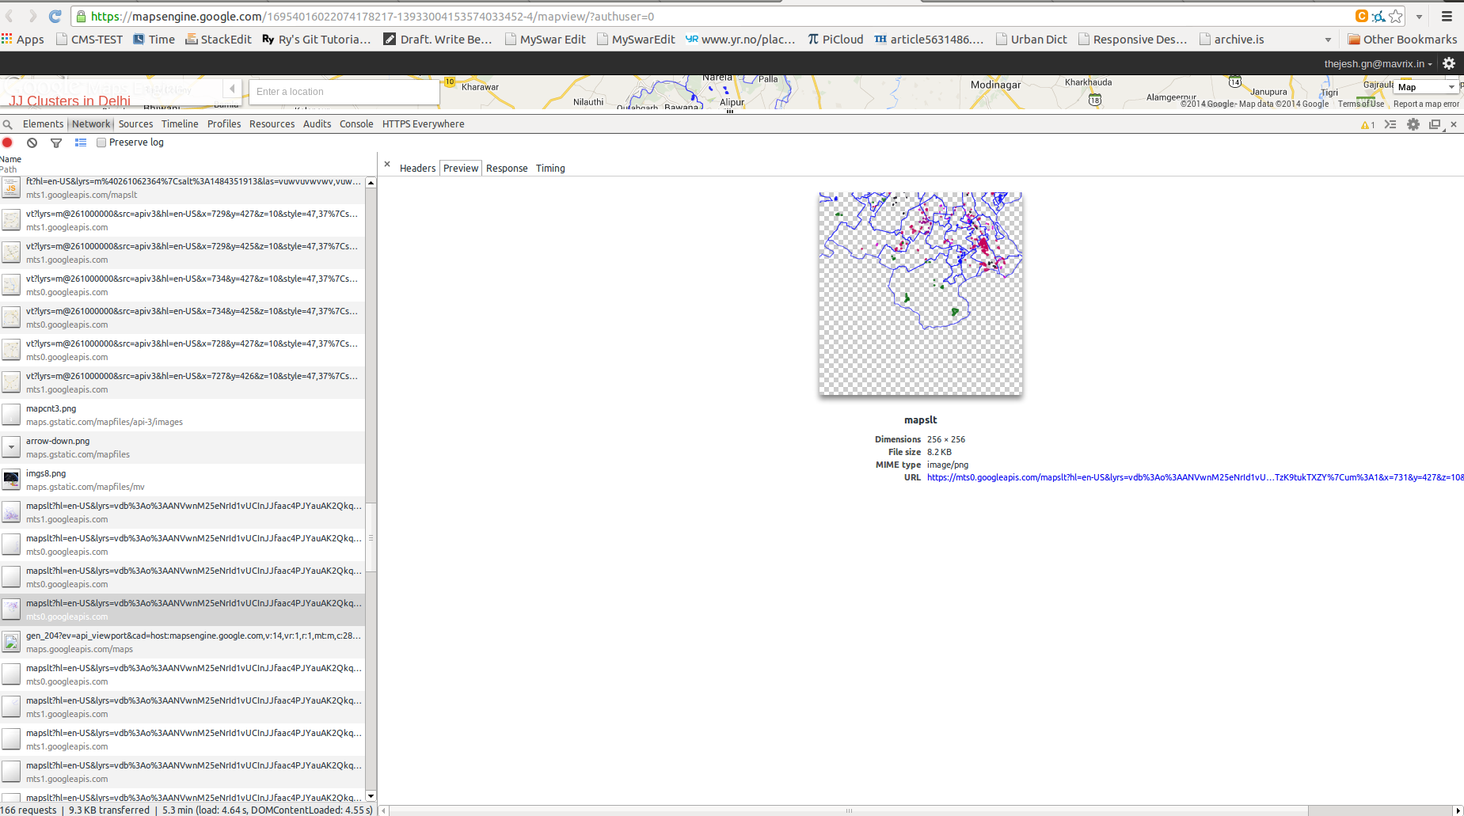Click the Maps Engine settings gear
This screenshot has width=1464, height=816.
(x=1449, y=63)
